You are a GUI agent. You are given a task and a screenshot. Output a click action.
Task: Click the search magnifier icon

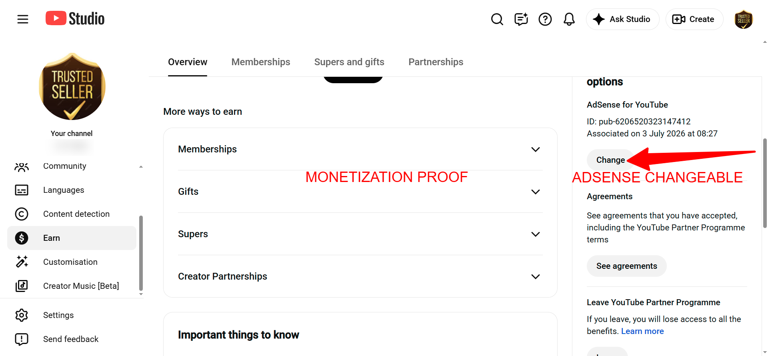pyautogui.click(x=497, y=19)
